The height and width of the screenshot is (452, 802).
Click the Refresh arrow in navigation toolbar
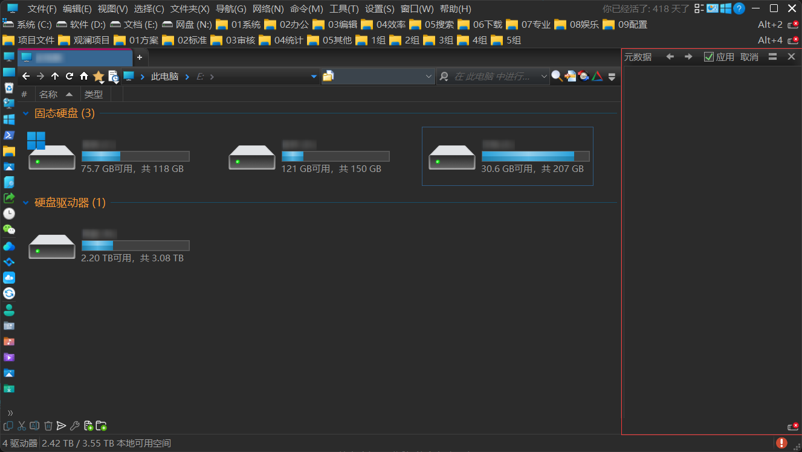70,76
